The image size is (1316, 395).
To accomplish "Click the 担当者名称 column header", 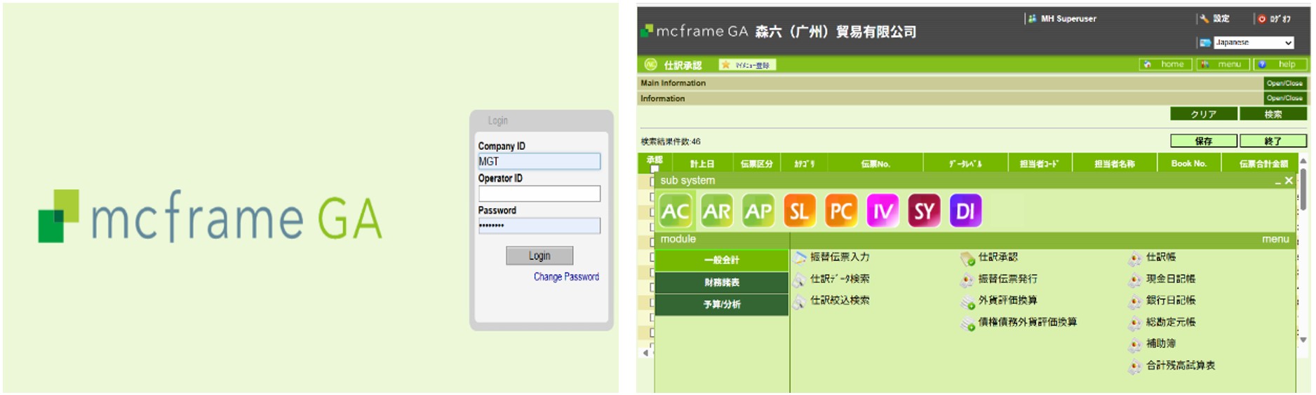I will tap(1114, 164).
